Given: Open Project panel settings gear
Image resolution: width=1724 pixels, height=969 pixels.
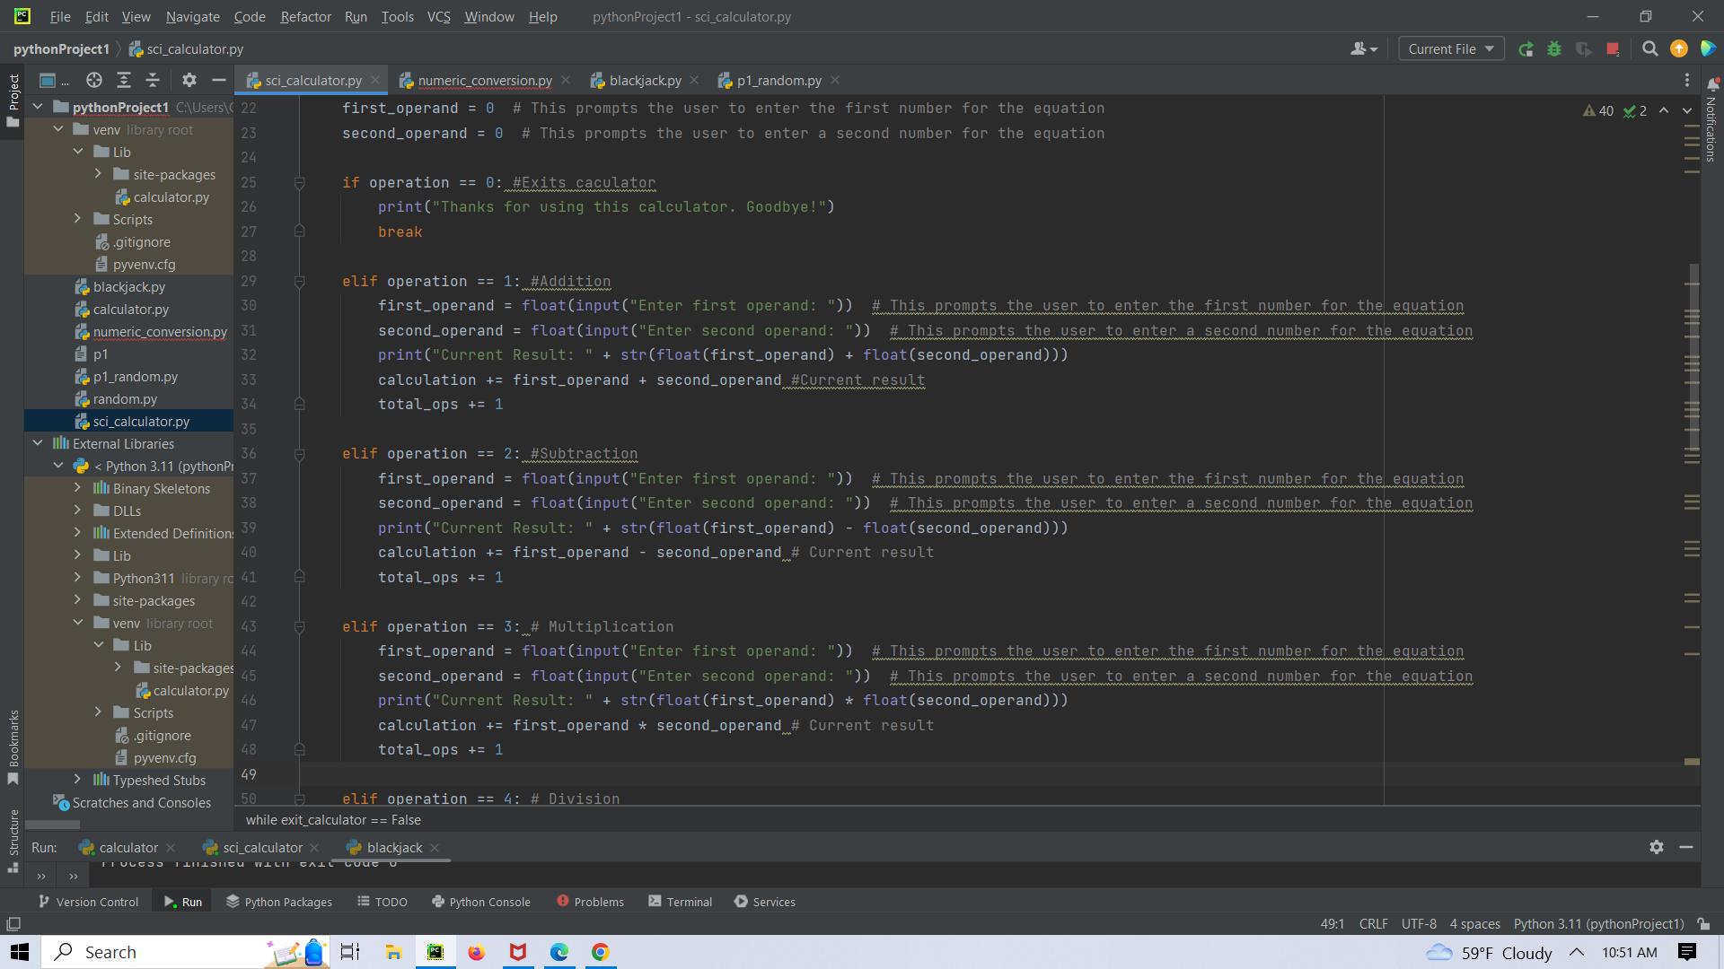Looking at the screenshot, I should pyautogui.click(x=189, y=80).
